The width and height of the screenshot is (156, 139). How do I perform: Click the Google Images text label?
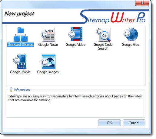point(48,72)
